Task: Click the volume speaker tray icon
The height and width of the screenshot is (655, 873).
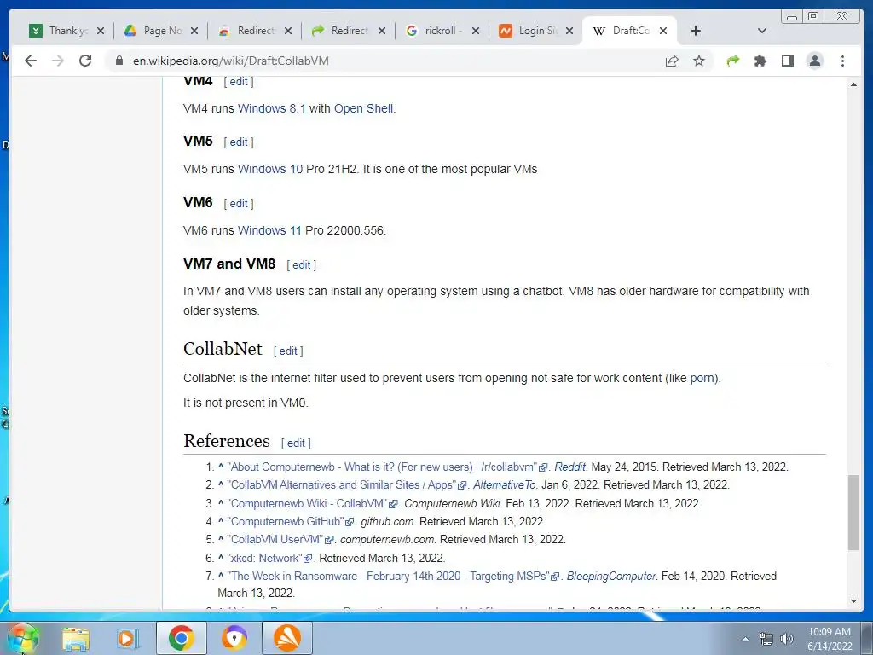Action: click(787, 639)
